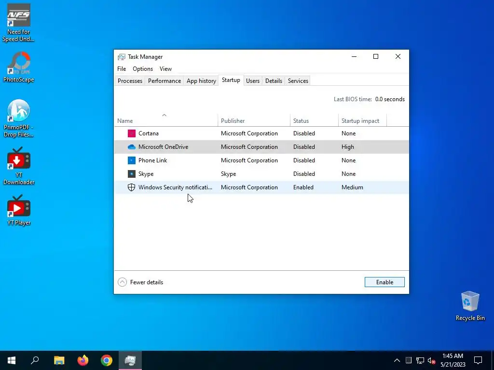The width and height of the screenshot is (494, 370).
Task: Open the Options menu
Action: coord(143,69)
